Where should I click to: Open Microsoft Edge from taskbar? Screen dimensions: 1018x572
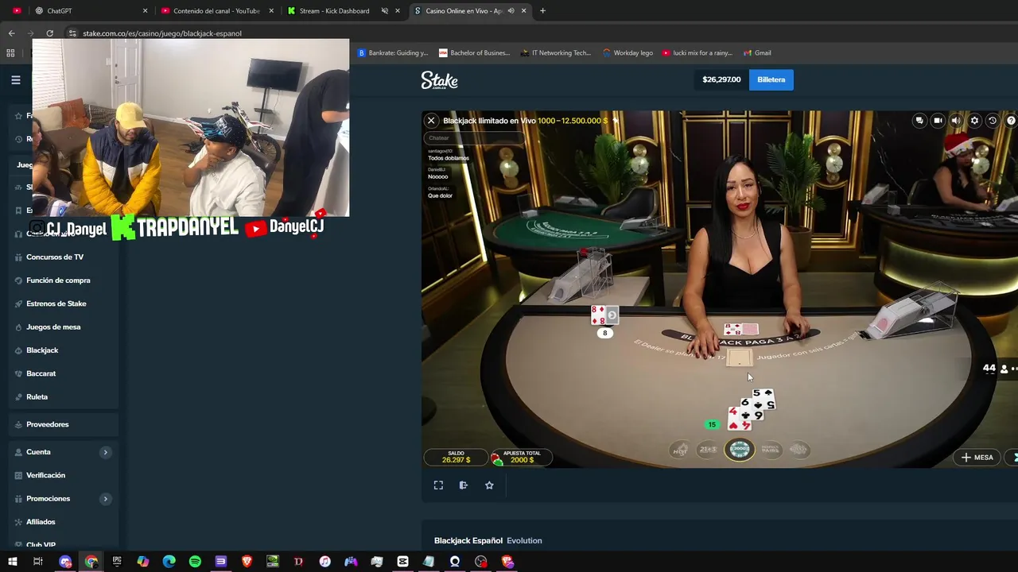coord(169,562)
